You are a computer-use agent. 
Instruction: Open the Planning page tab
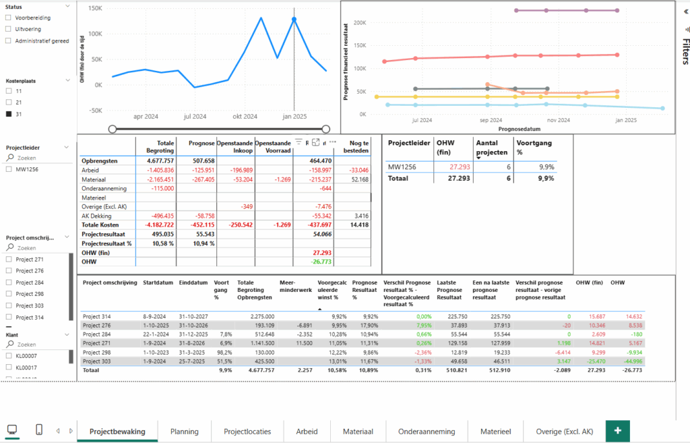pos(184,432)
